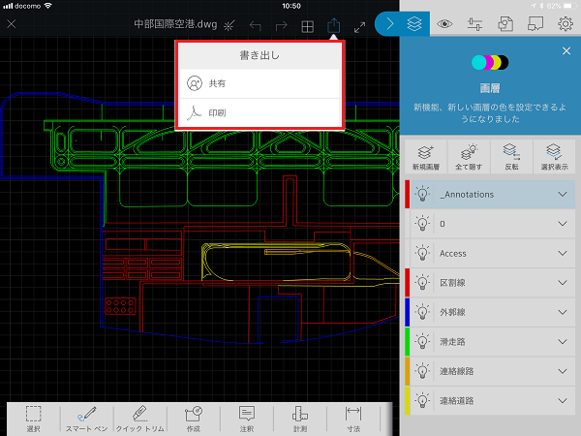Image resolution: width=581 pixels, height=436 pixels.
Task: Expand the _Annotations layer chevron
Action: (563, 195)
